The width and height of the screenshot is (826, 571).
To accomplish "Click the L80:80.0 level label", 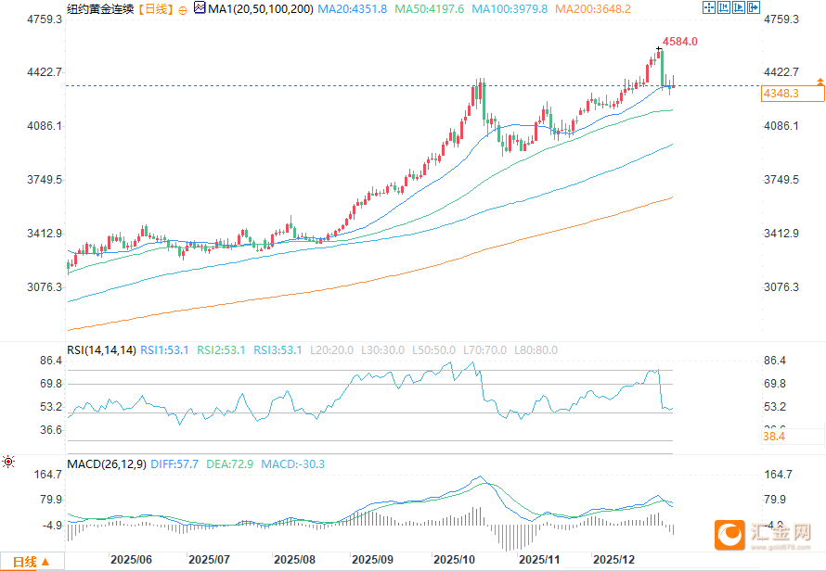I will click(536, 350).
